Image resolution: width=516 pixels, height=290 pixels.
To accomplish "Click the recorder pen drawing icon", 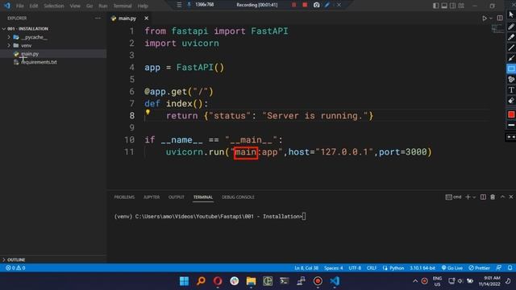I will 327,5.
